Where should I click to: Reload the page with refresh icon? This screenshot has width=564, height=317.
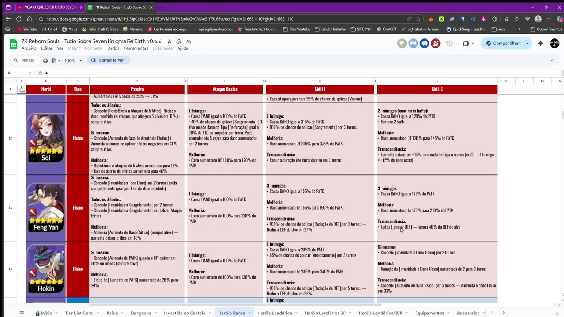[19, 19]
